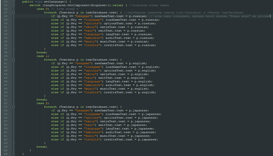
Task: Click the "options" string on line 56
Action: click(x=92, y=118)
